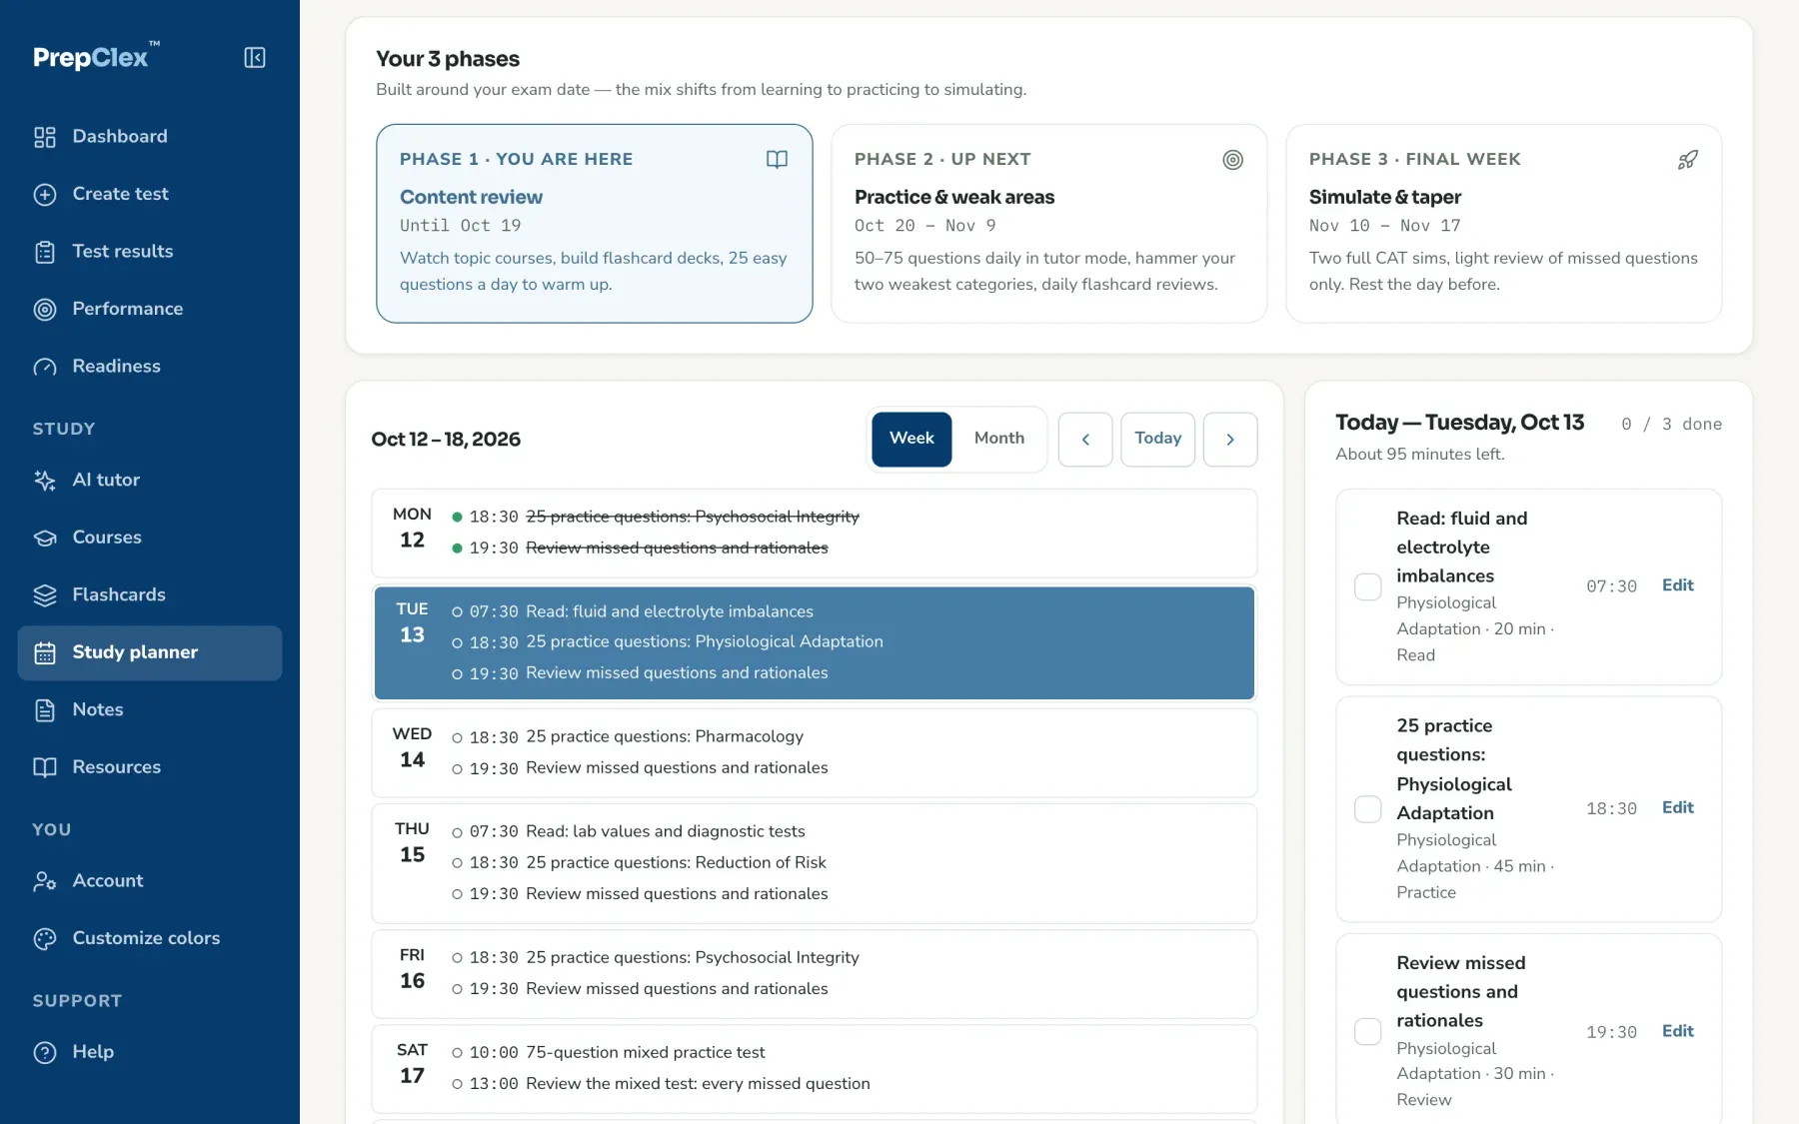Image resolution: width=1799 pixels, height=1124 pixels.
Task: Click the Help question mark icon
Action: (x=45, y=1052)
